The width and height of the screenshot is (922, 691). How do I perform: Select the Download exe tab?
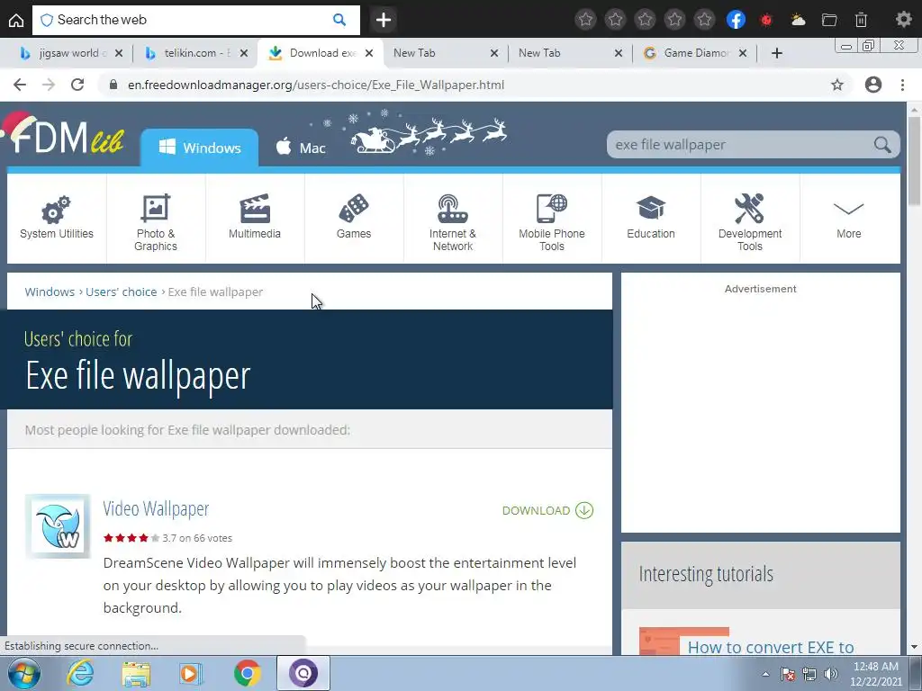[x=321, y=53]
